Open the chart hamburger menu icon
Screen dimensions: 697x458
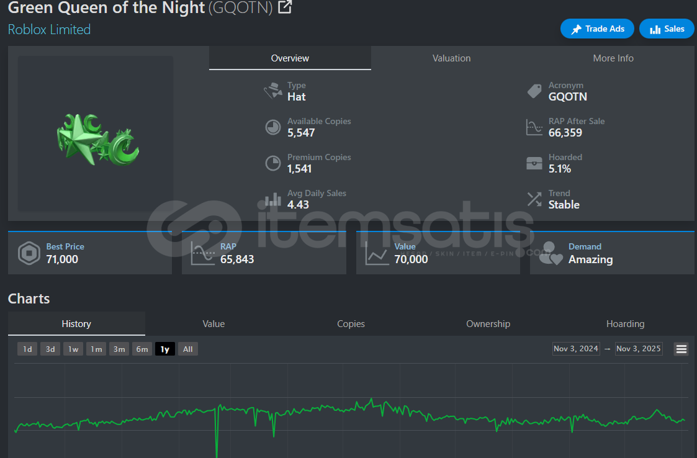681,349
